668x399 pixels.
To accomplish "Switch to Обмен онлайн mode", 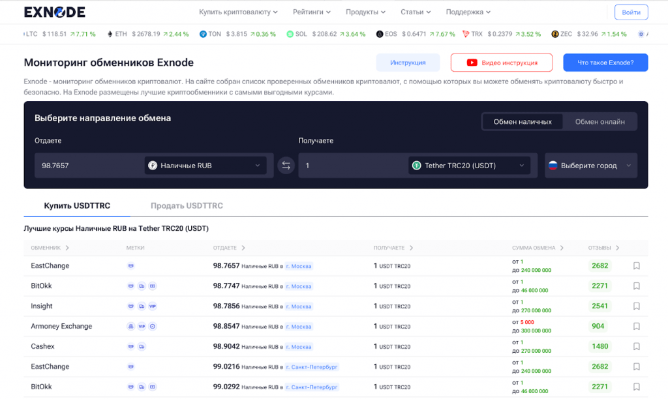I will coord(600,122).
